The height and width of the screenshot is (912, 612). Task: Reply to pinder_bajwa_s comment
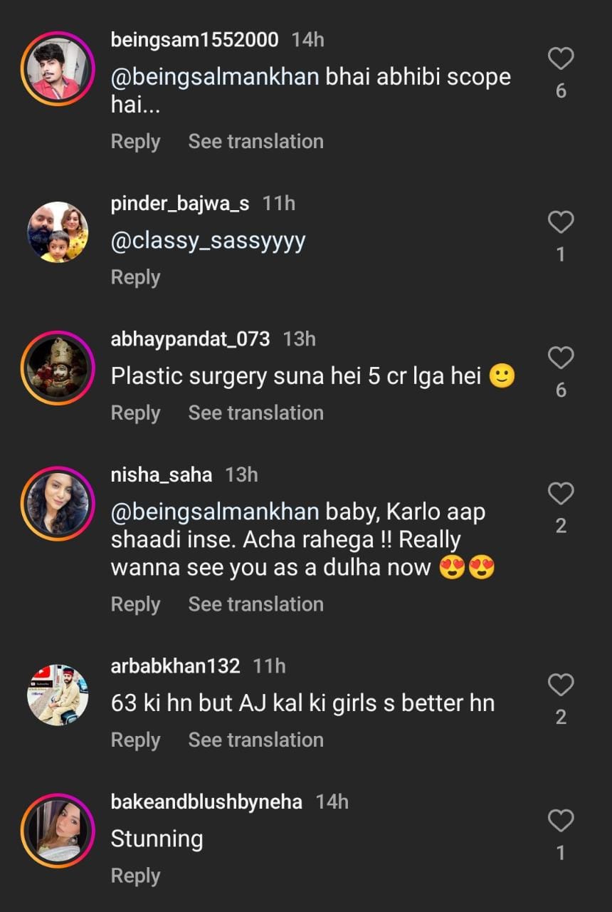[x=135, y=278]
